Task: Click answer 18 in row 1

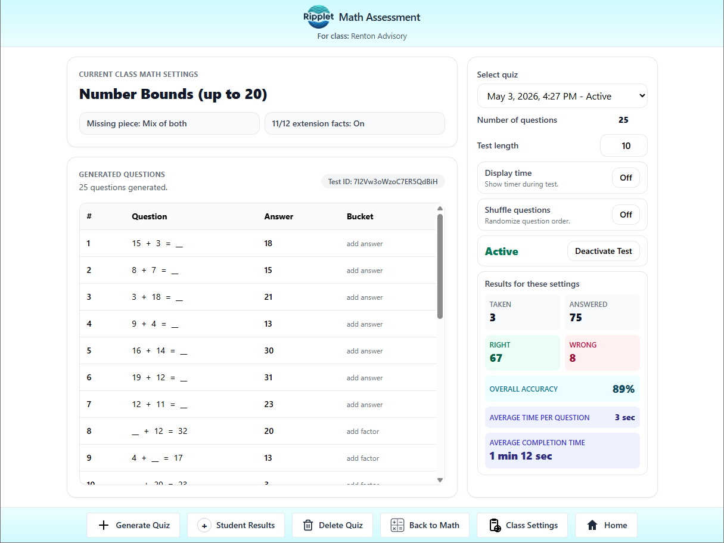Action: [x=268, y=243]
